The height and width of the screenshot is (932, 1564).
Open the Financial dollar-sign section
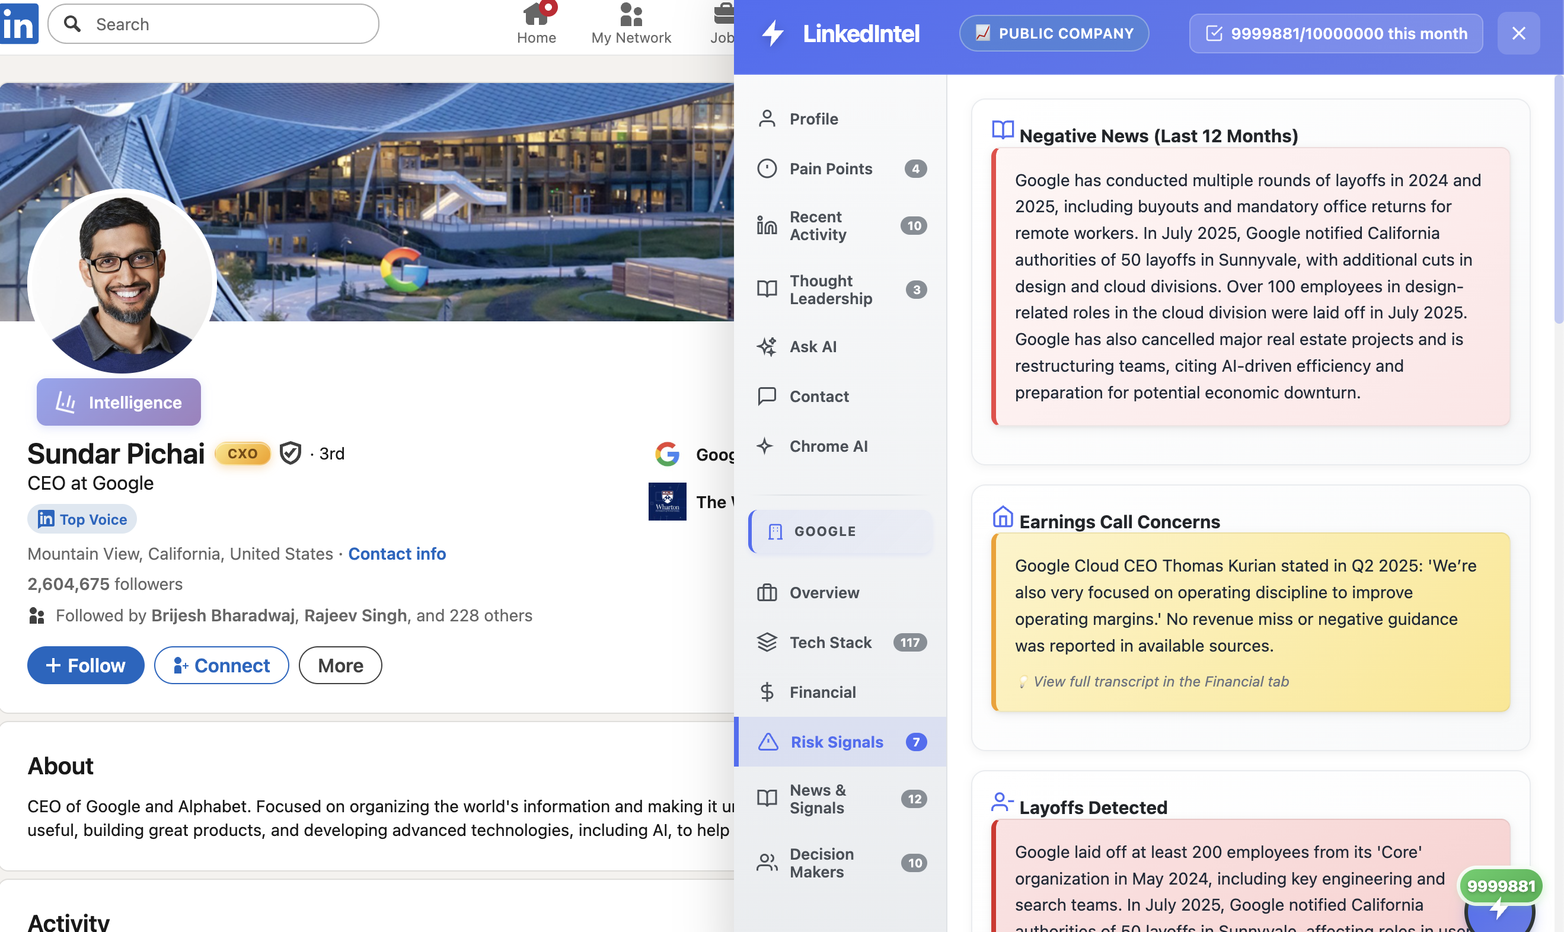[x=821, y=692]
